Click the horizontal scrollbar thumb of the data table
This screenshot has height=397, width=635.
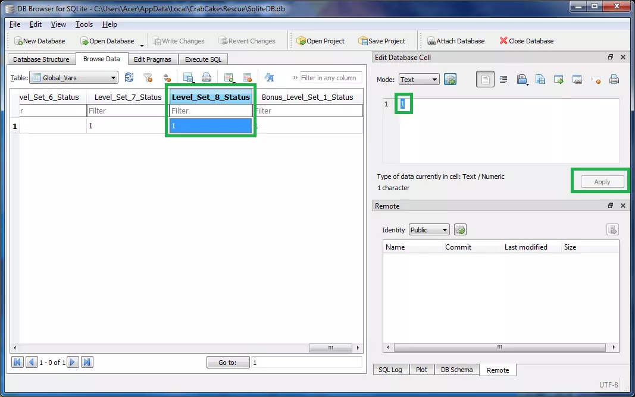(x=330, y=348)
